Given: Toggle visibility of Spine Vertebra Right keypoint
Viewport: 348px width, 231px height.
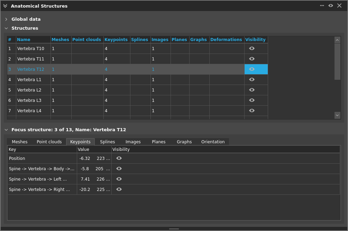Looking at the screenshot, I should click(119, 189).
